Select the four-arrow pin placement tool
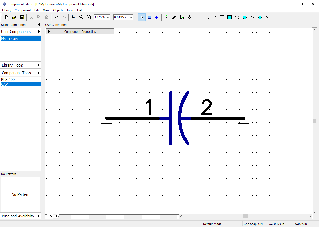 click(189, 17)
